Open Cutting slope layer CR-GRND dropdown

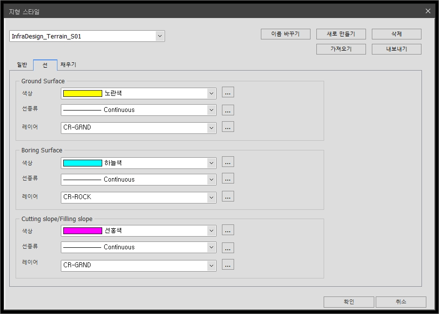pyautogui.click(x=139, y=265)
